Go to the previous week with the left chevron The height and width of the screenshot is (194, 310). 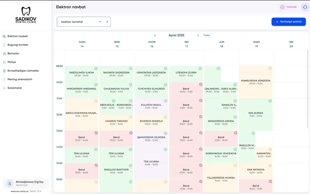155,35
